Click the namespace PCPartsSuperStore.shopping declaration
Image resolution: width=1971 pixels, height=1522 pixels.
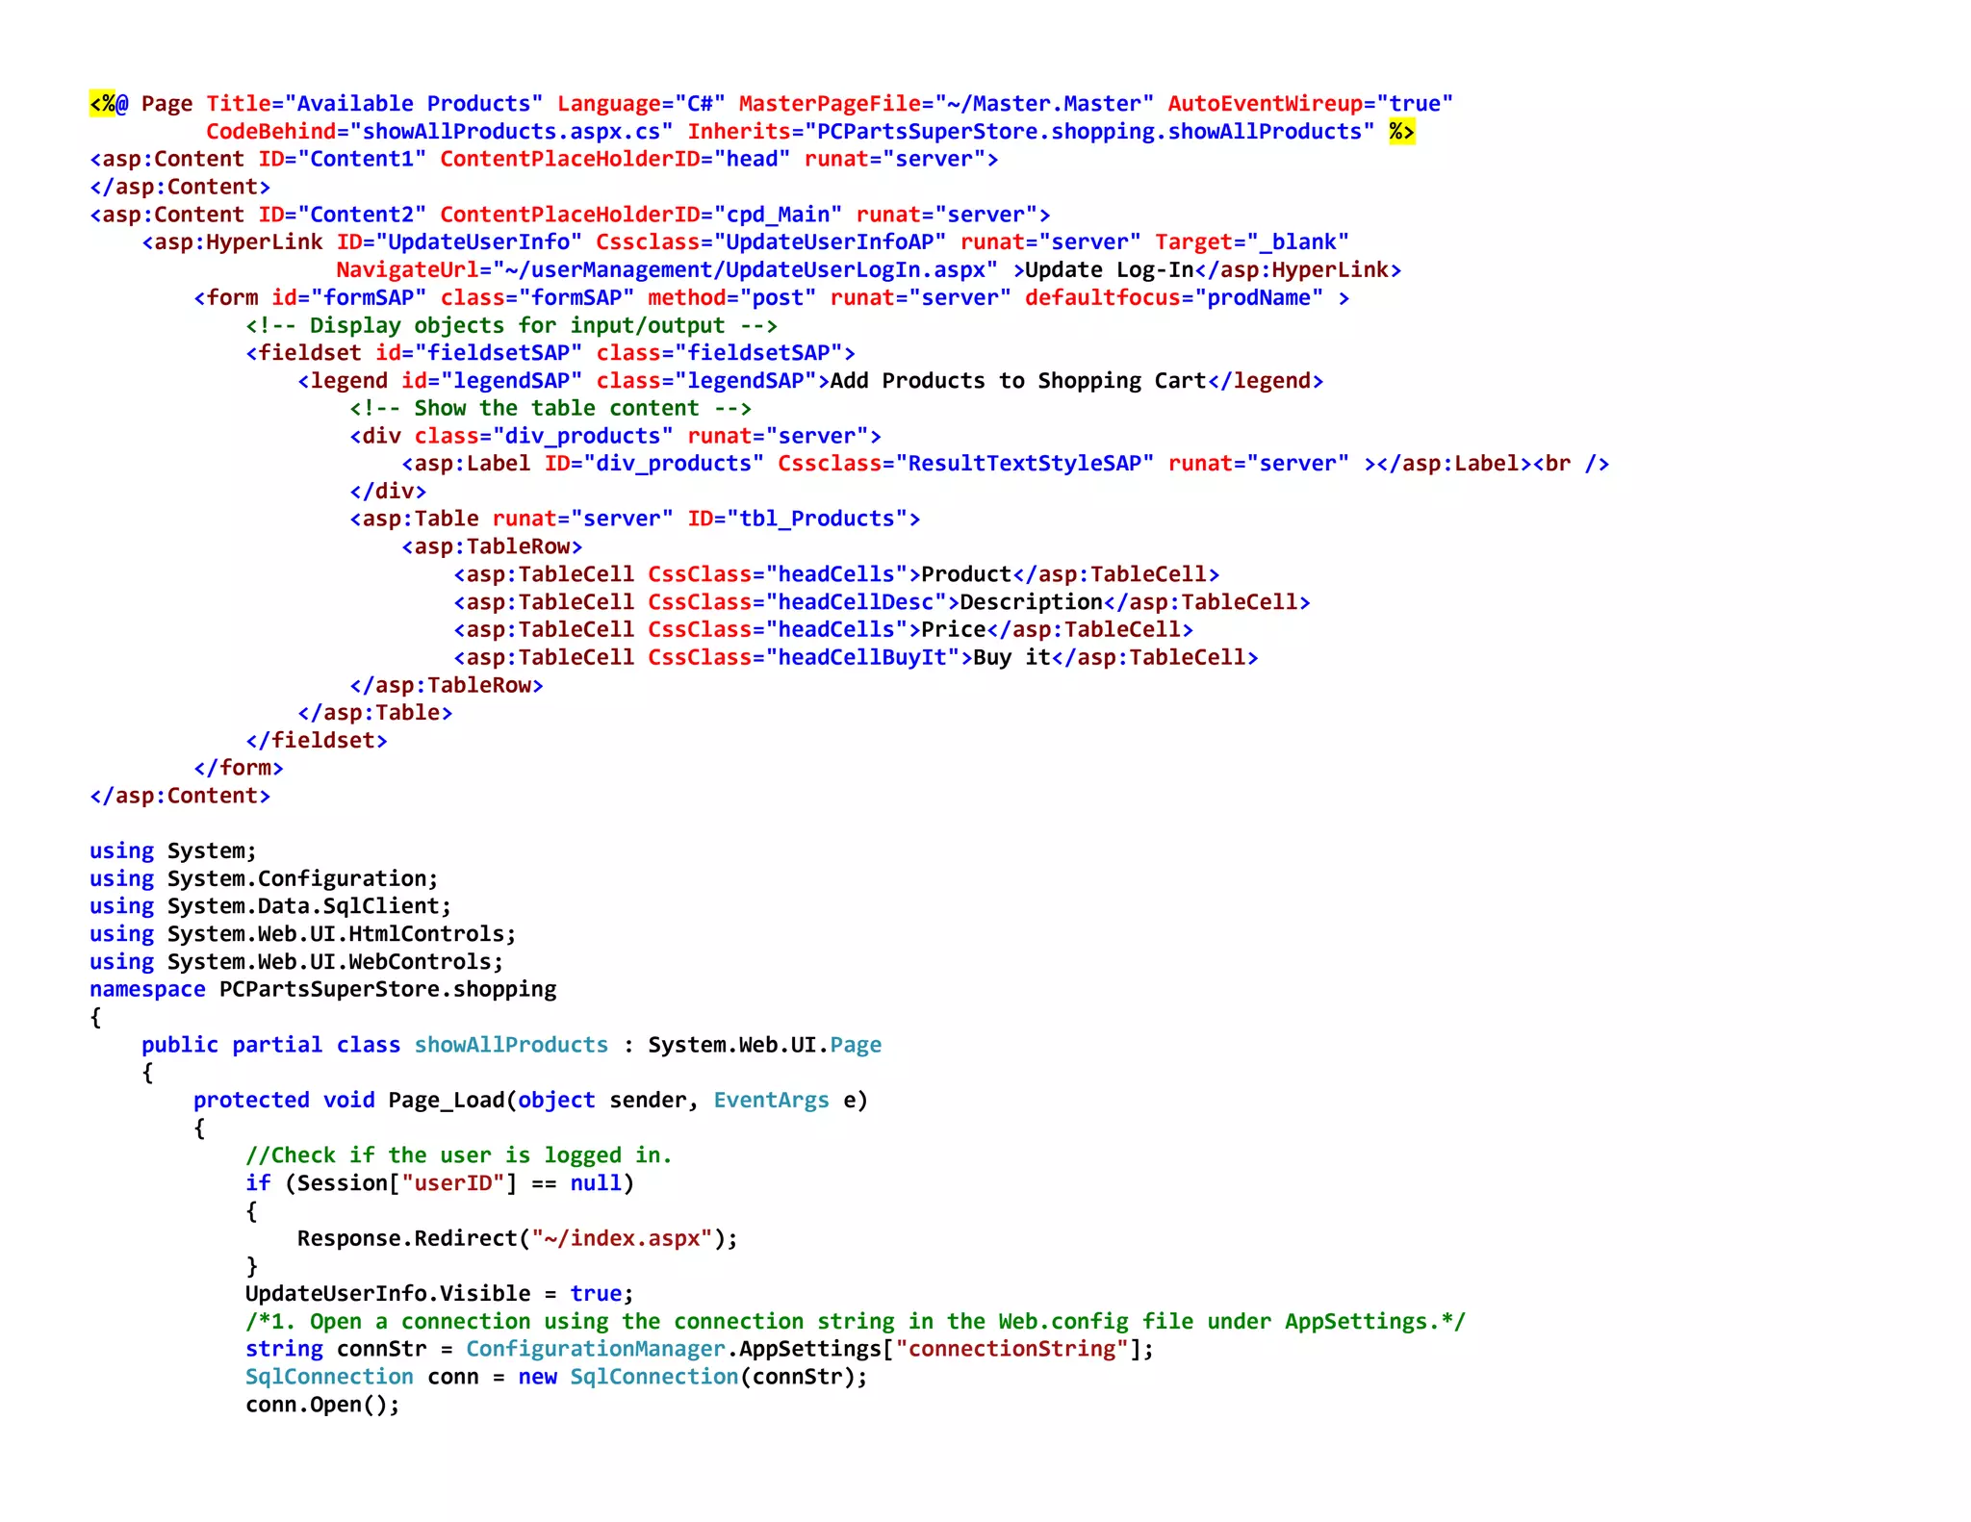pos(322,990)
